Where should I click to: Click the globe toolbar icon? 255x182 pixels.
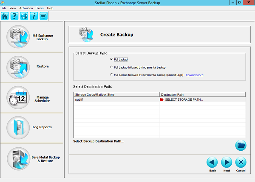(x=24, y=16)
